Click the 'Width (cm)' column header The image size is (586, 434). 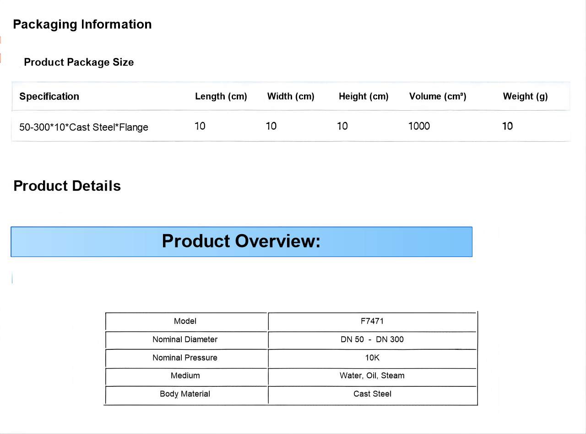point(291,96)
